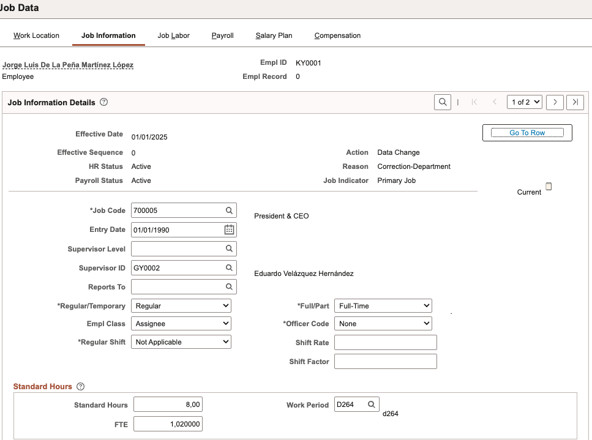592x440 pixels.
Task: Jump to the last row arrow
Action: click(575, 102)
